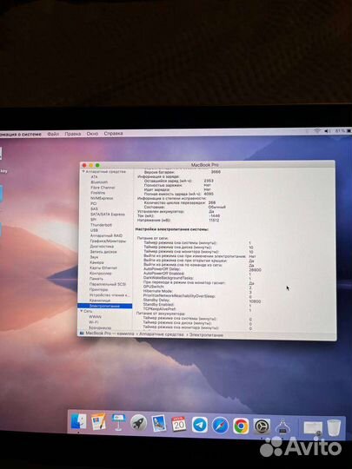Select SAS in sidebar

point(94,208)
